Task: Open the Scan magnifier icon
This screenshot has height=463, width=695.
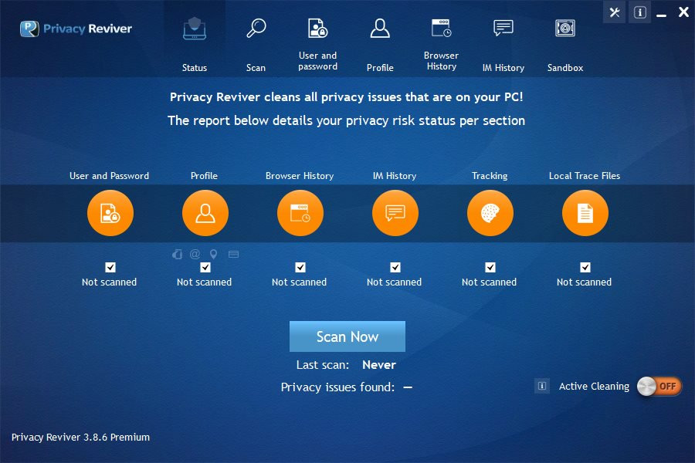Action: (x=256, y=29)
